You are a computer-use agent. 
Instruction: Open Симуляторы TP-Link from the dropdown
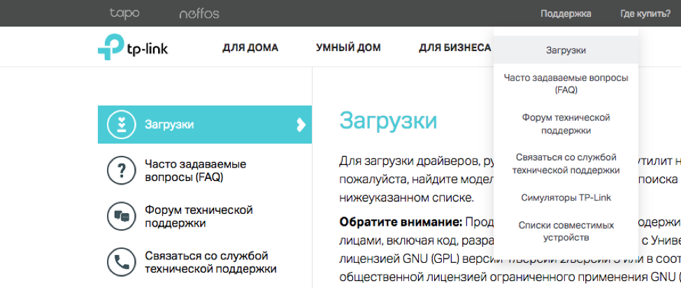(566, 198)
